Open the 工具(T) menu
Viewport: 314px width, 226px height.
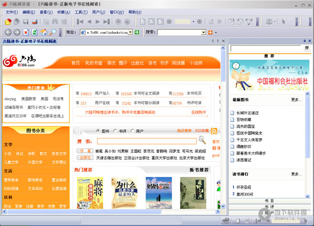click(x=81, y=12)
